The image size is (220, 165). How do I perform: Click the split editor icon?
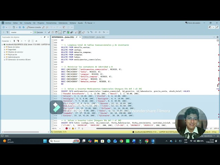(218, 41)
